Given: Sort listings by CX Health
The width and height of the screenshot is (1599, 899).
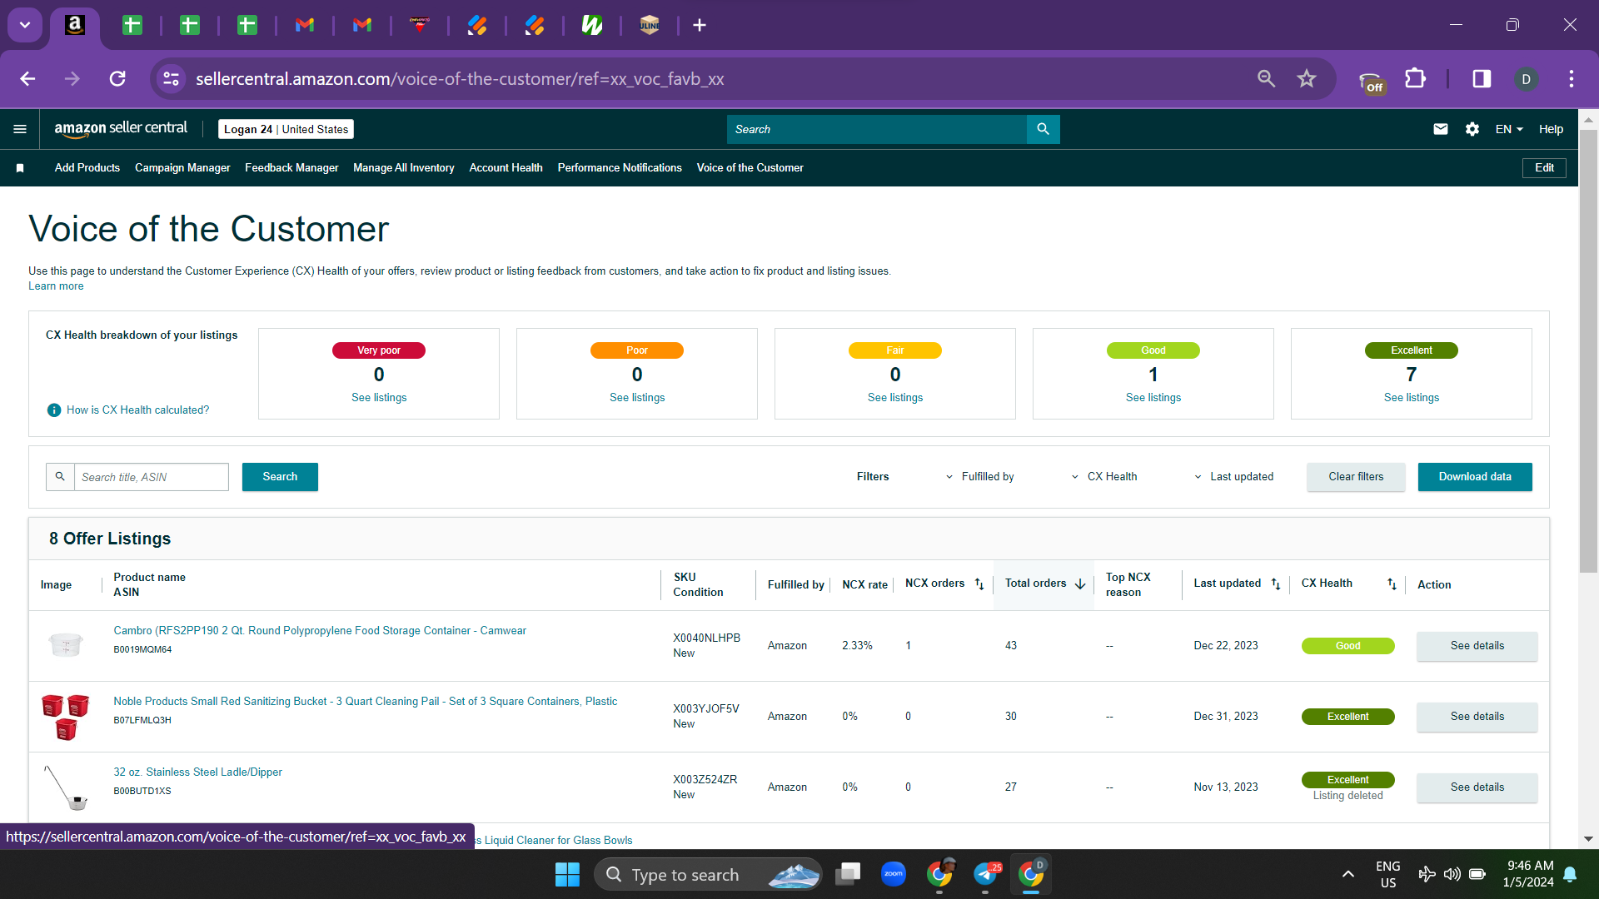Looking at the screenshot, I should pyautogui.click(x=1392, y=584).
